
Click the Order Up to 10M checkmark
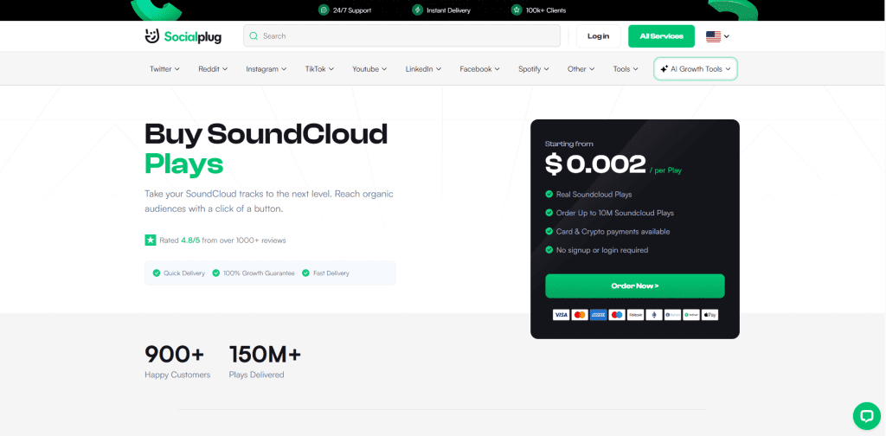pyautogui.click(x=549, y=213)
